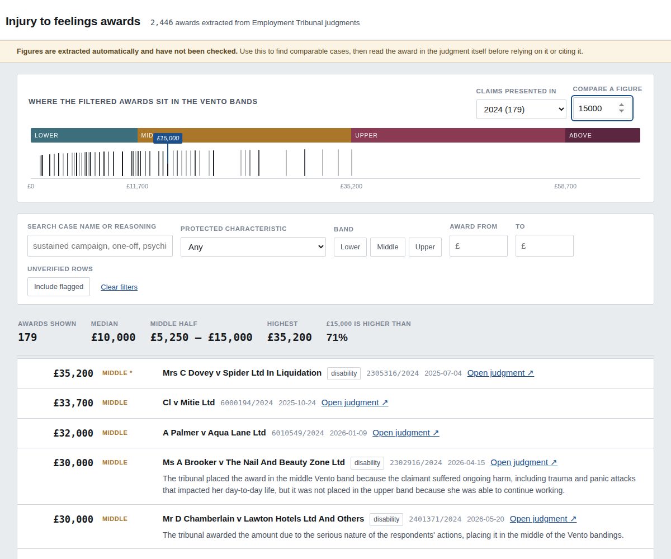Click the case number 2305316/2024
671x559 pixels.
(393, 373)
